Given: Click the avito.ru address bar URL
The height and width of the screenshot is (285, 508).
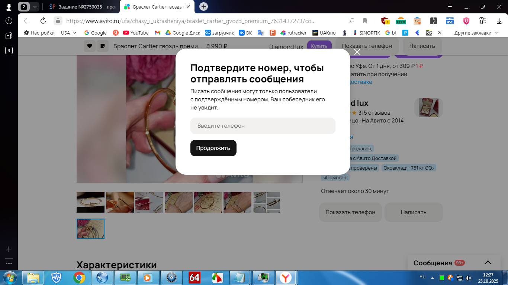Looking at the screenshot, I should click(191, 21).
